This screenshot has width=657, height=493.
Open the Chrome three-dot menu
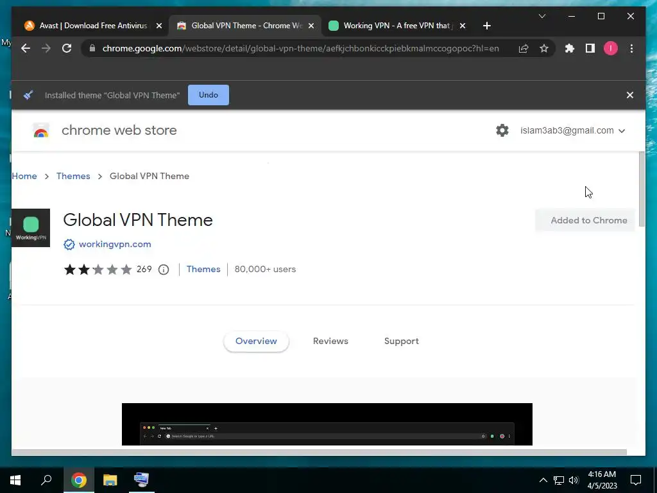point(631,49)
